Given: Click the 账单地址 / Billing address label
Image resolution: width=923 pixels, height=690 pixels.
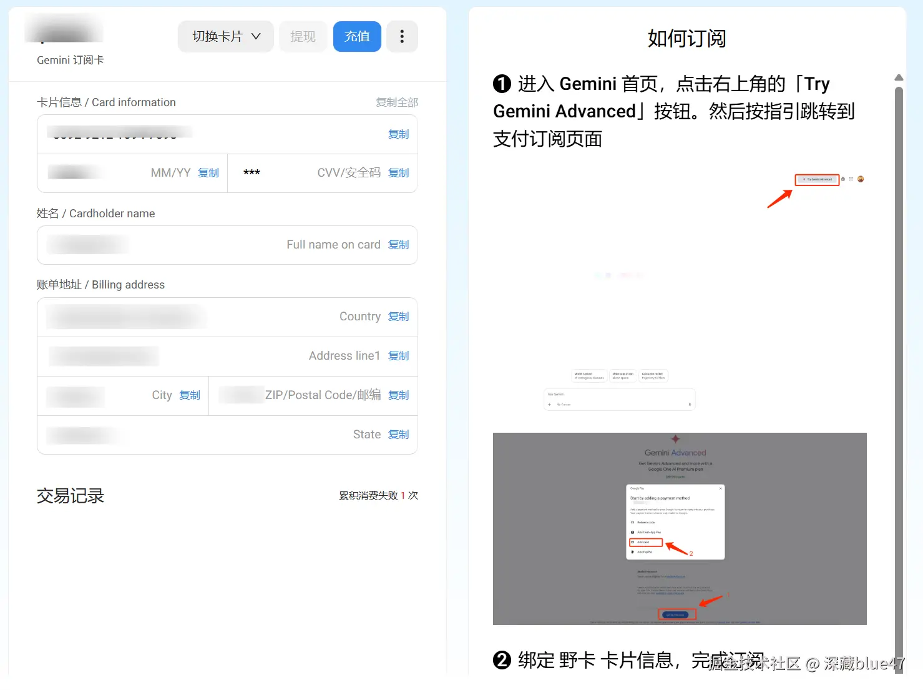Looking at the screenshot, I should point(100,285).
